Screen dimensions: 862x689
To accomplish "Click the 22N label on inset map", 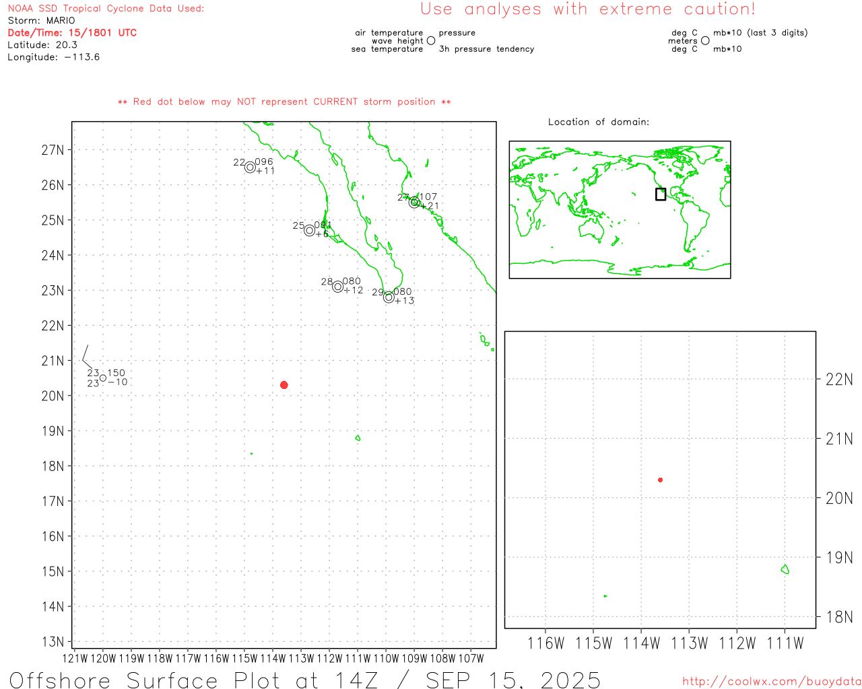I will 839,379.
